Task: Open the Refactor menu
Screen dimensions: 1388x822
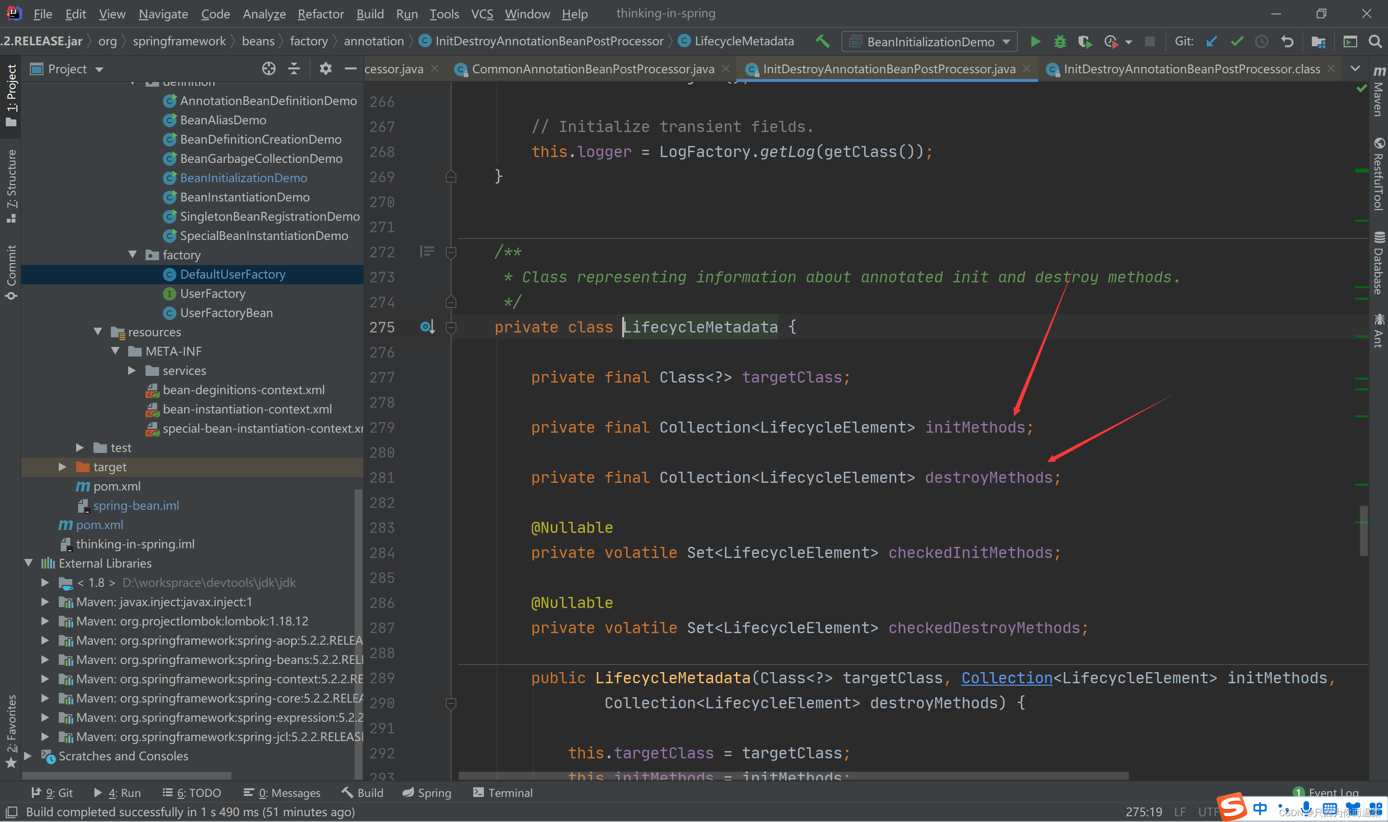Action: [x=320, y=14]
